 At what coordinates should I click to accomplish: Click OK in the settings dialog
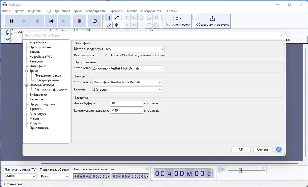(241, 149)
